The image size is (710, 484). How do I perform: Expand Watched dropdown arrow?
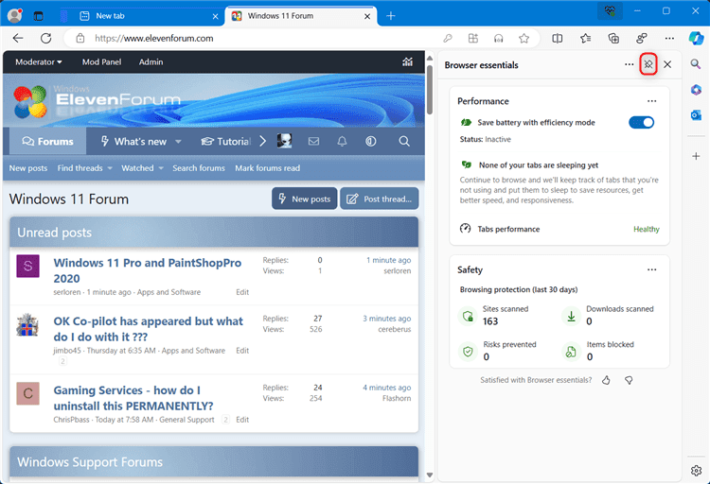[161, 168]
